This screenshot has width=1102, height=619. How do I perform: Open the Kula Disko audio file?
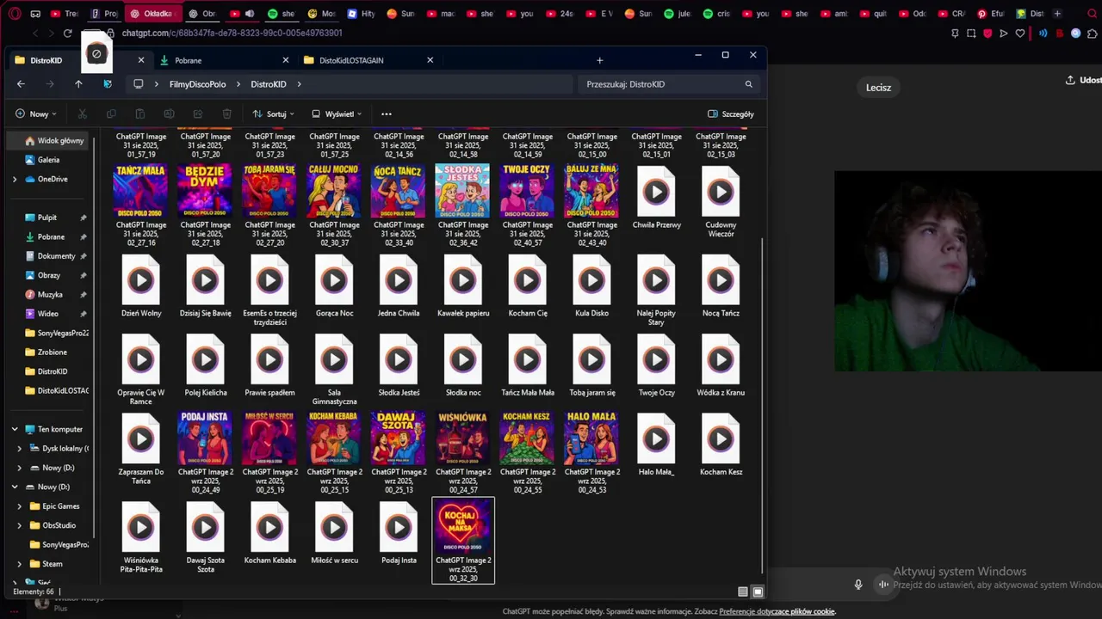coord(591,287)
